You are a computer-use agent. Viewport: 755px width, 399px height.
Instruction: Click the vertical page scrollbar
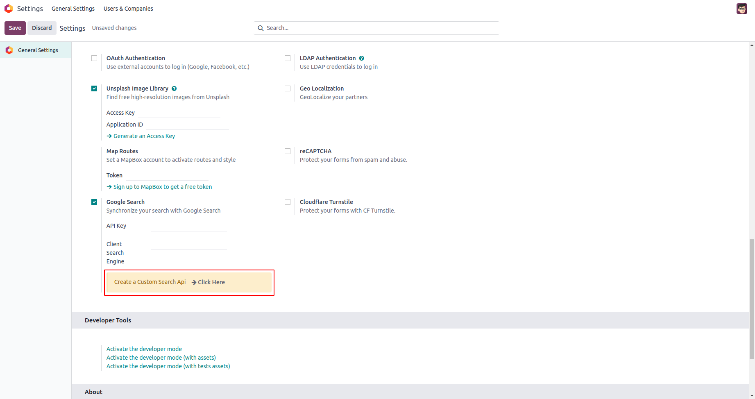point(752,299)
